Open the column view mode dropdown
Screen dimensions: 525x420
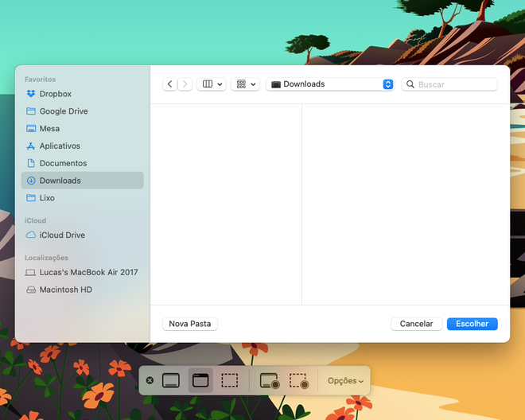pos(212,84)
